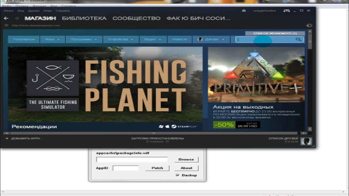Click the Steam store URL address

pos(35,25)
